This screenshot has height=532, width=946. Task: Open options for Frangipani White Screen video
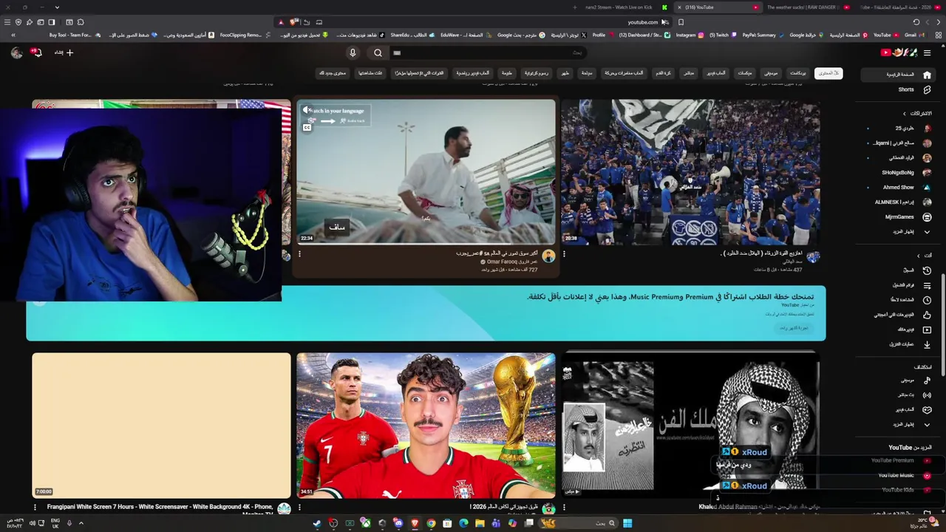click(35, 508)
